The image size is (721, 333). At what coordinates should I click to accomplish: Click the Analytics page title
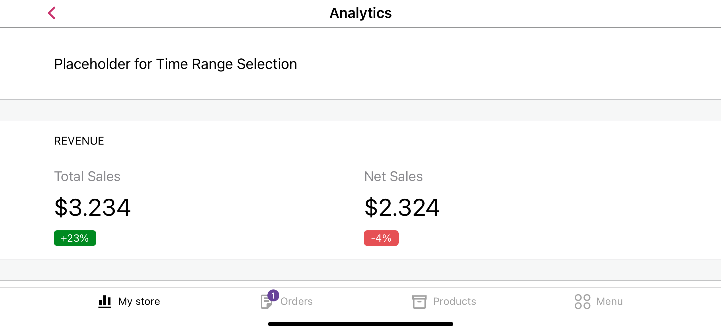(x=360, y=13)
